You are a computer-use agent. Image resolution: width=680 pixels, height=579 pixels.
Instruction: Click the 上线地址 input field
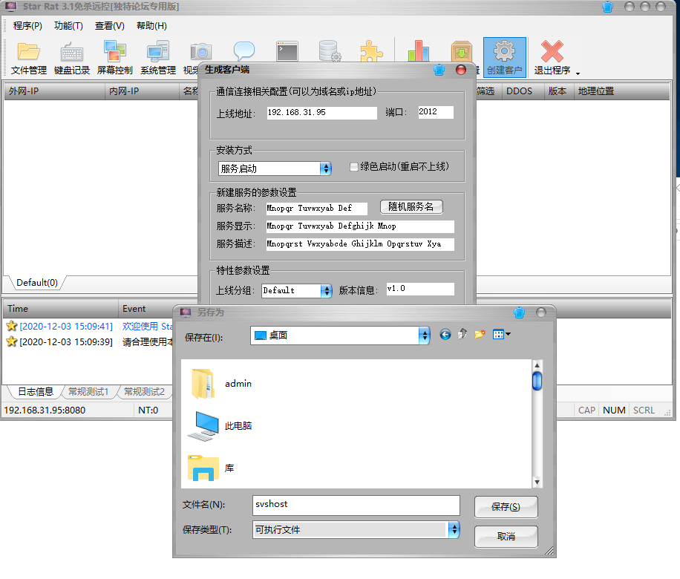pos(321,112)
